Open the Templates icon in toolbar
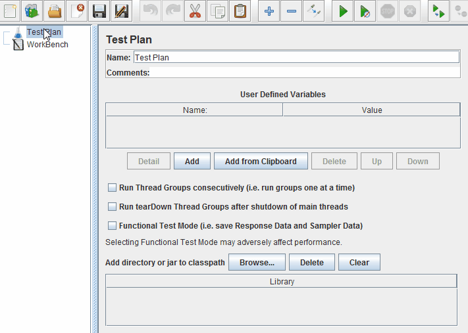 pyautogui.click(x=32, y=11)
